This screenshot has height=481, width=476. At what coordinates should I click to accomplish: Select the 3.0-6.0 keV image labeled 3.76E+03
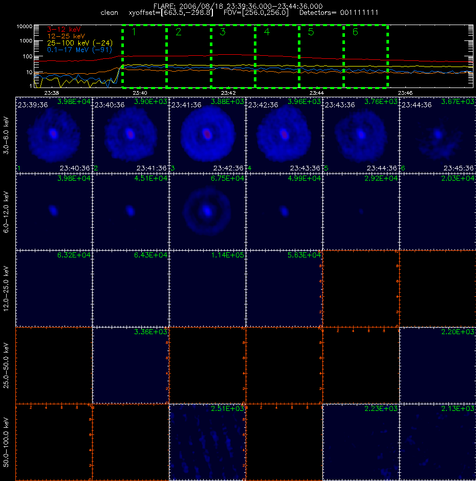[361, 135]
